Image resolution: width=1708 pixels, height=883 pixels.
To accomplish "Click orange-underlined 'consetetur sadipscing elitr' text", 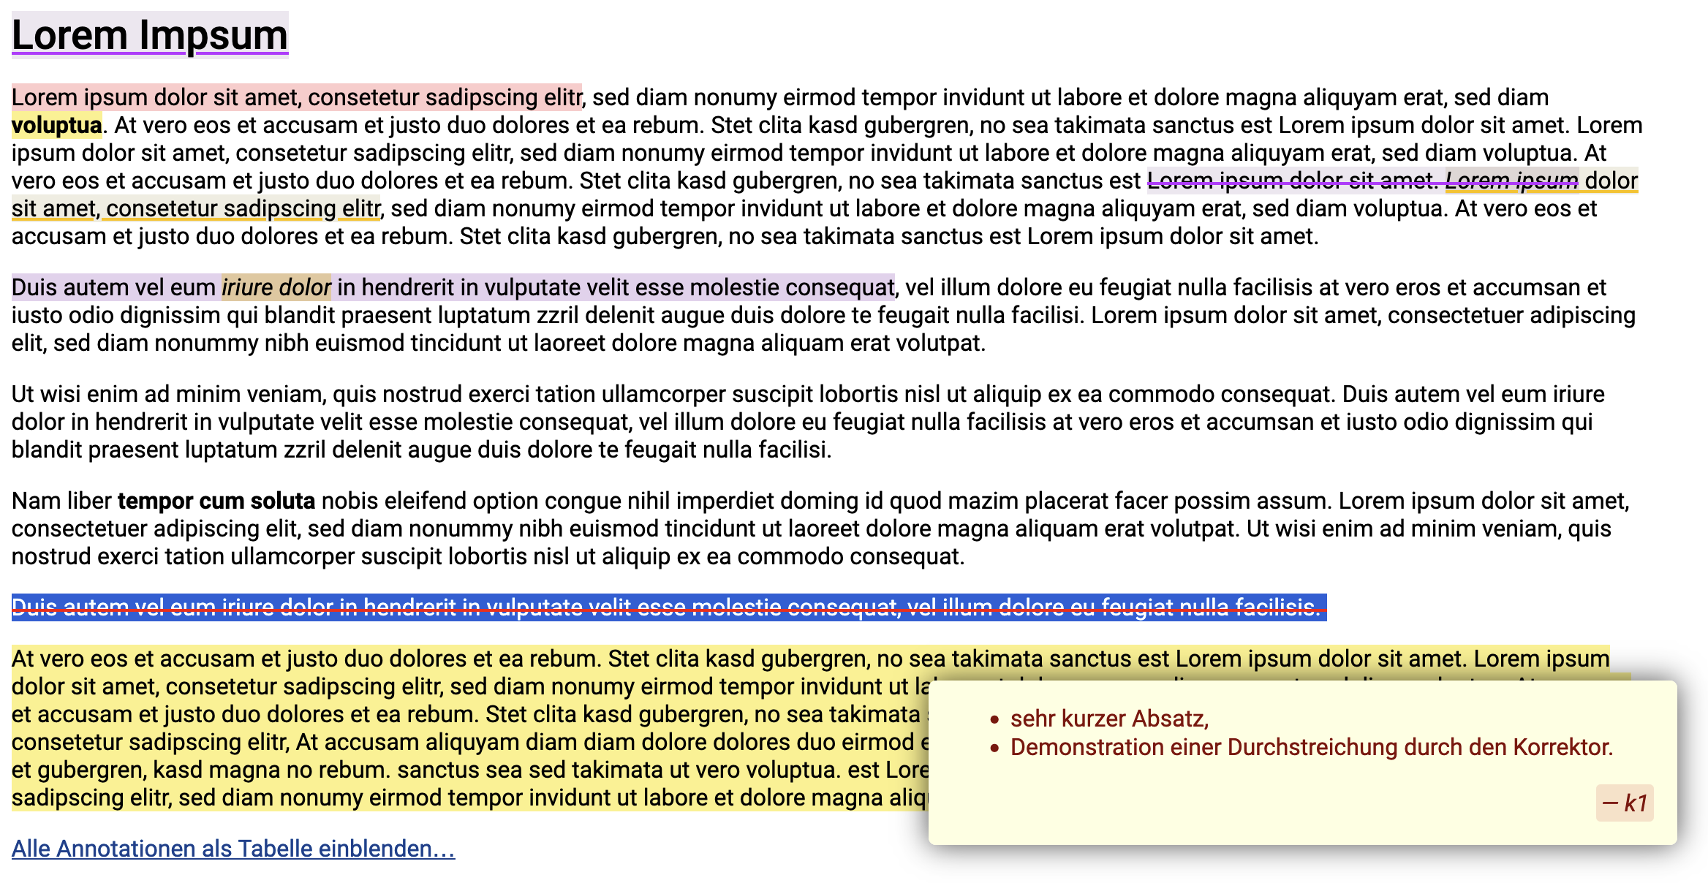I will pyautogui.click(x=243, y=208).
